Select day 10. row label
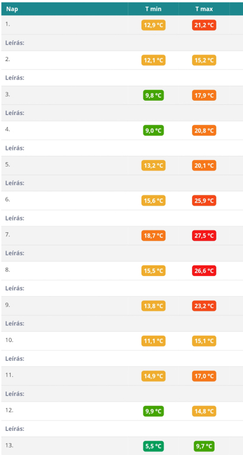Image resolution: width=243 pixels, height=455 pixels. 9,340
